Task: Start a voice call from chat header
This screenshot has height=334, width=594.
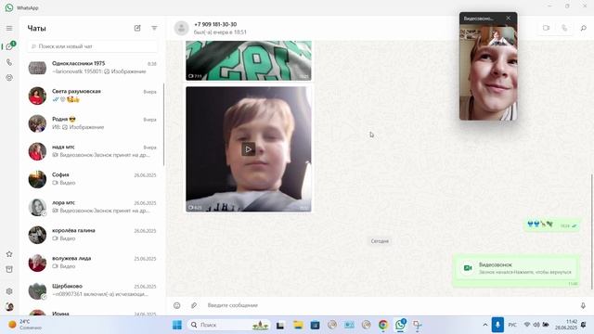Action: click(x=564, y=28)
